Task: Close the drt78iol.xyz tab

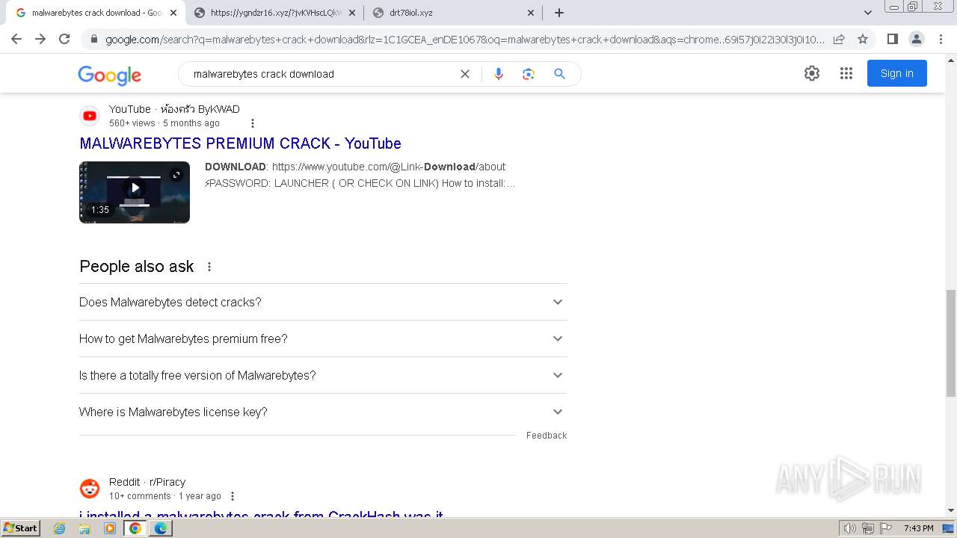Action: point(531,13)
